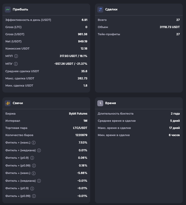
Task: Click the Свечи panel candlestick icon
Action: [x=8, y=103]
